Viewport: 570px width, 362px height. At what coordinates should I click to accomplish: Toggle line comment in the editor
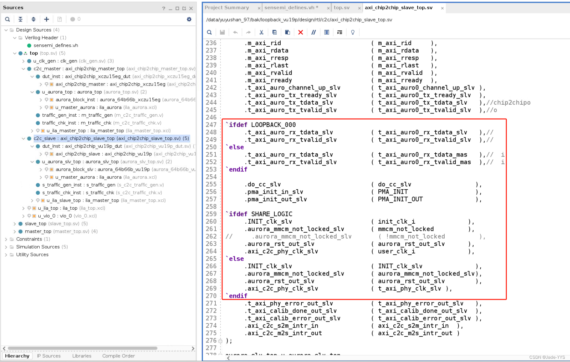(313, 32)
